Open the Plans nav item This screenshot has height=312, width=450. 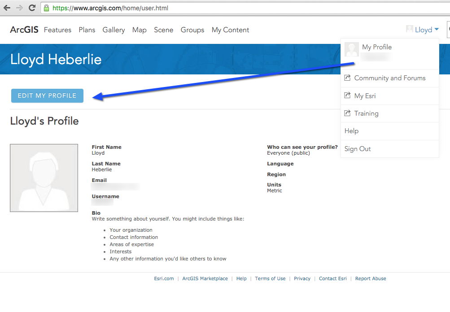[x=87, y=30]
